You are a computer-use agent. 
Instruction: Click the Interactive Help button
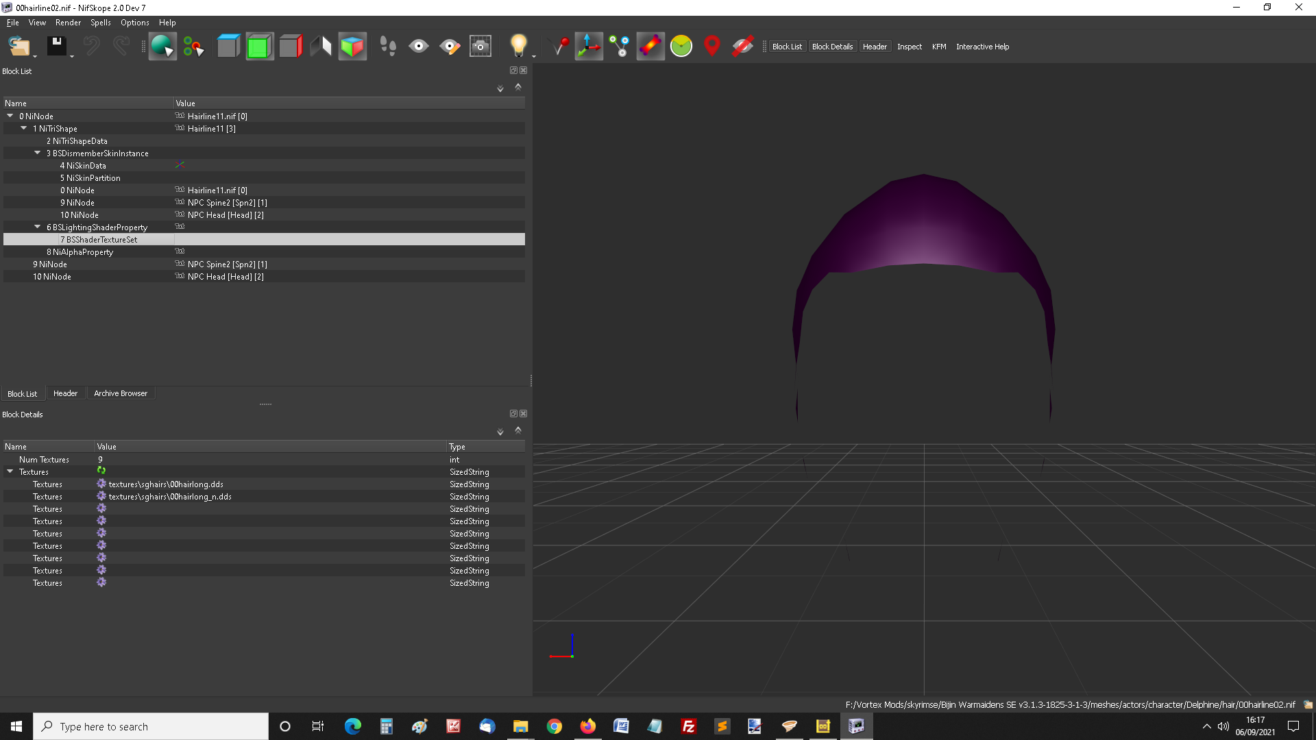click(x=982, y=47)
